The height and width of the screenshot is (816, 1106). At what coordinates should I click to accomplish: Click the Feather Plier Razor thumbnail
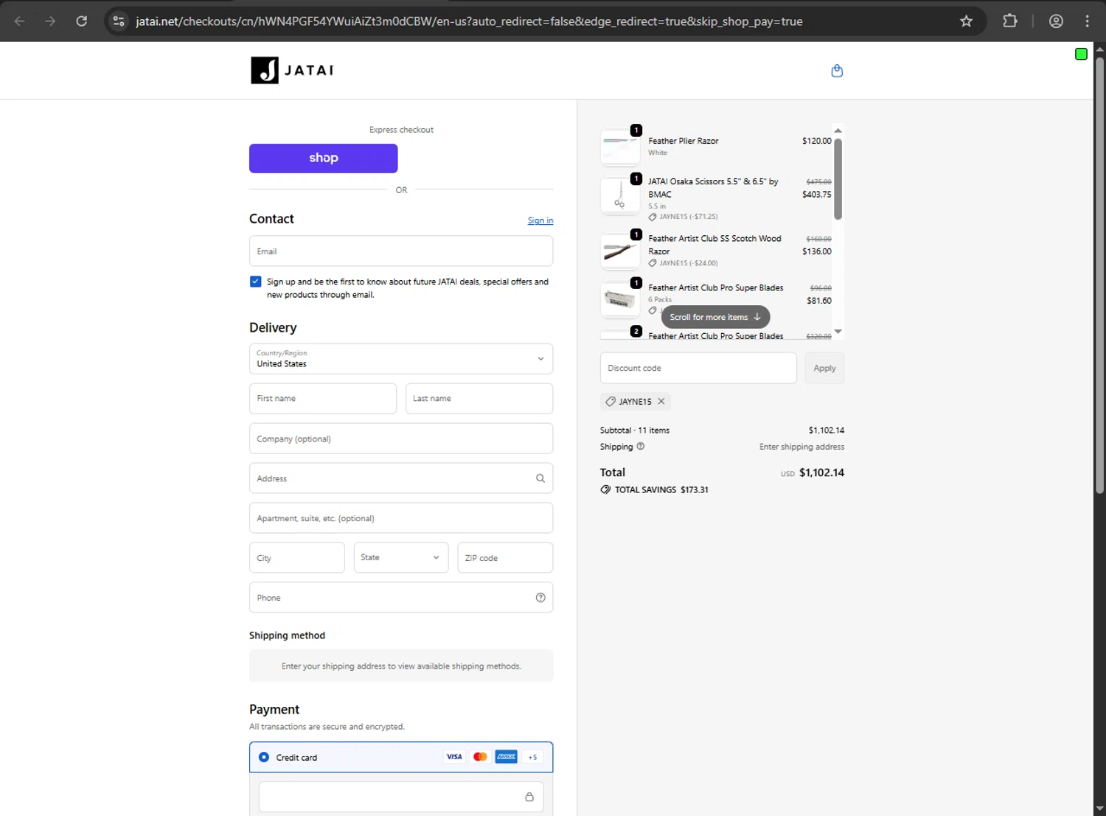click(620, 147)
